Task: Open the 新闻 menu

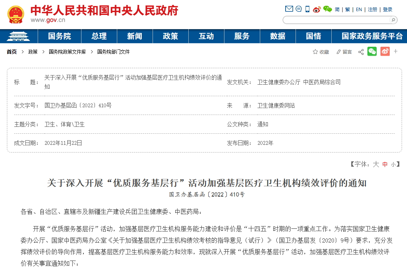Action: (135, 36)
